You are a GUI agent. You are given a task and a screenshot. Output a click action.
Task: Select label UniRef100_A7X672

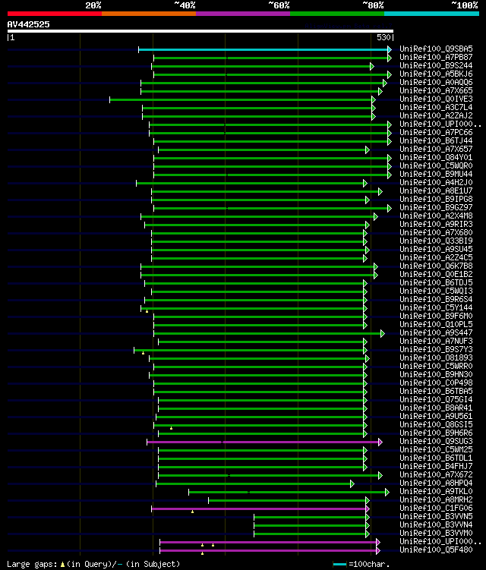tap(436, 475)
